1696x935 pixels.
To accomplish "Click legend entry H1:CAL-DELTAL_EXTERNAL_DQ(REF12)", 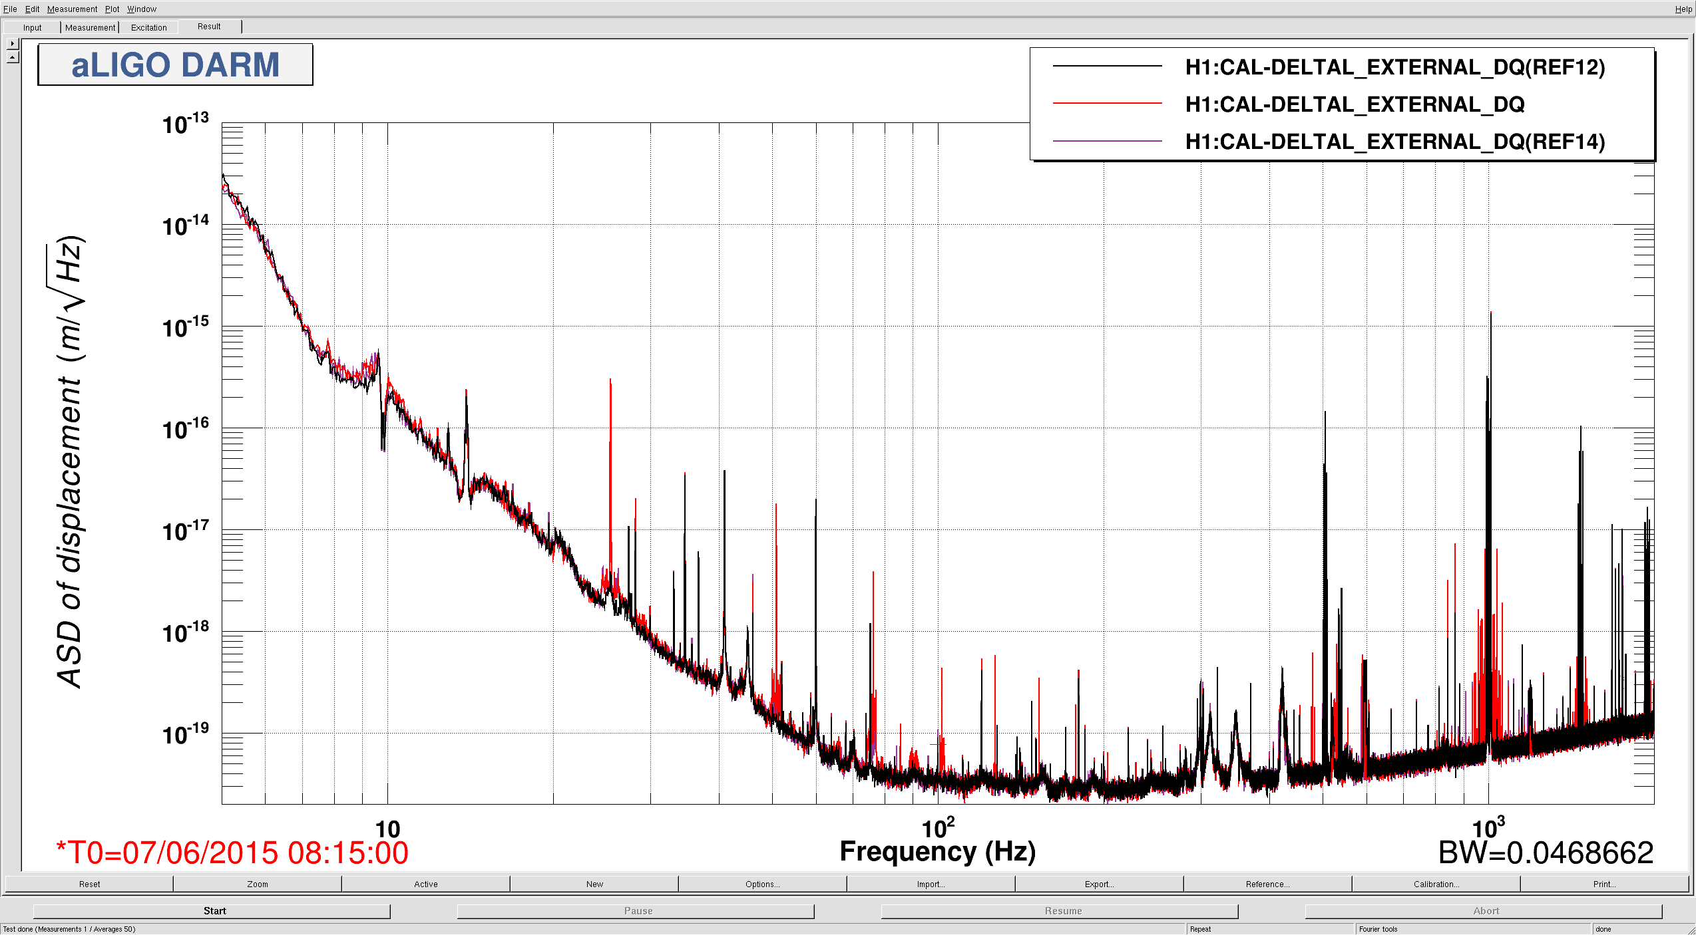I will pos(1395,67).
